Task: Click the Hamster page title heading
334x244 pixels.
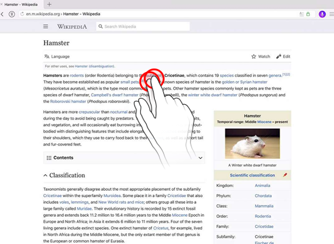Action: (x=57, y=43)
